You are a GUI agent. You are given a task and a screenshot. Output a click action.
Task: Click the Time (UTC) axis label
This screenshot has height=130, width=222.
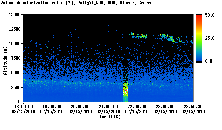click(x=108, y=117)
